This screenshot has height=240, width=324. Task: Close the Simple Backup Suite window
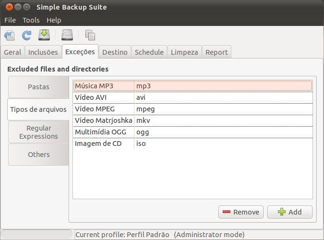(x=9, y=7)
